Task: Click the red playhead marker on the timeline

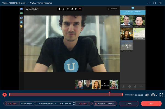Action: [109, 92]
